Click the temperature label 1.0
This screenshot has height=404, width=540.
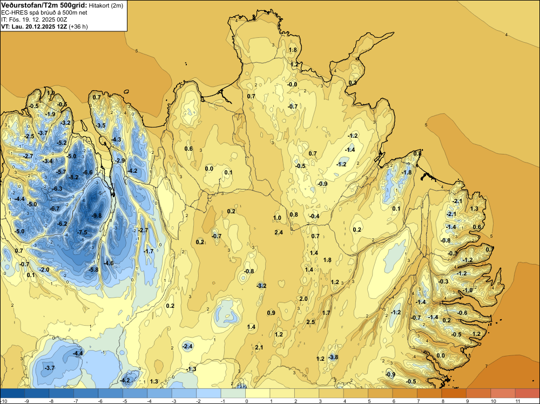click(x=277, y=218)
